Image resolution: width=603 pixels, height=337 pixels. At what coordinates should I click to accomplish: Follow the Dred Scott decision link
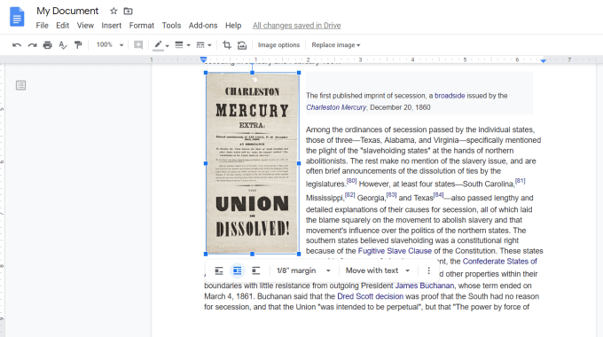370,296
